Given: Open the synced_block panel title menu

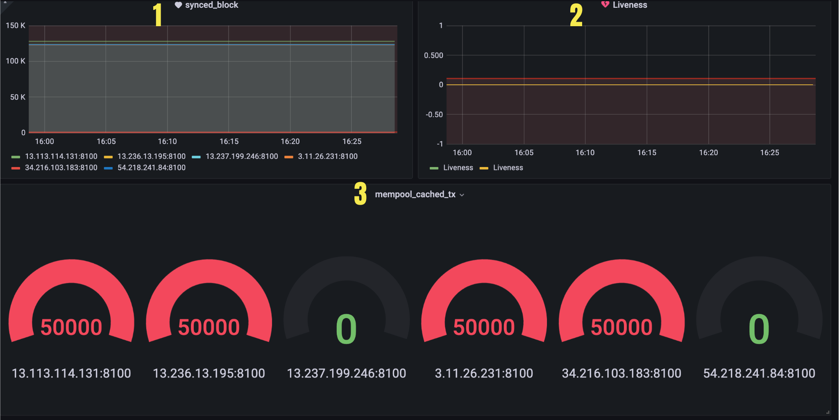Looking at the screenshot, I should pos(211,5).
